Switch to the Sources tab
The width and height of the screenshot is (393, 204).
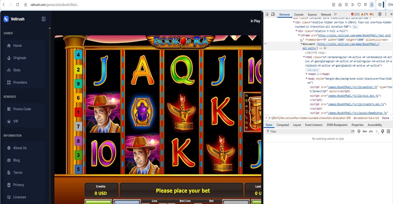[312, 14]
